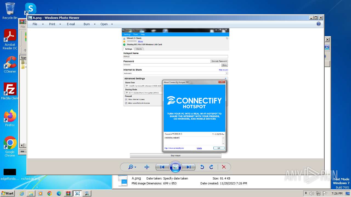Open Microsoft Edge from the taskbar

pyautogui.click(x=59, y=193)
